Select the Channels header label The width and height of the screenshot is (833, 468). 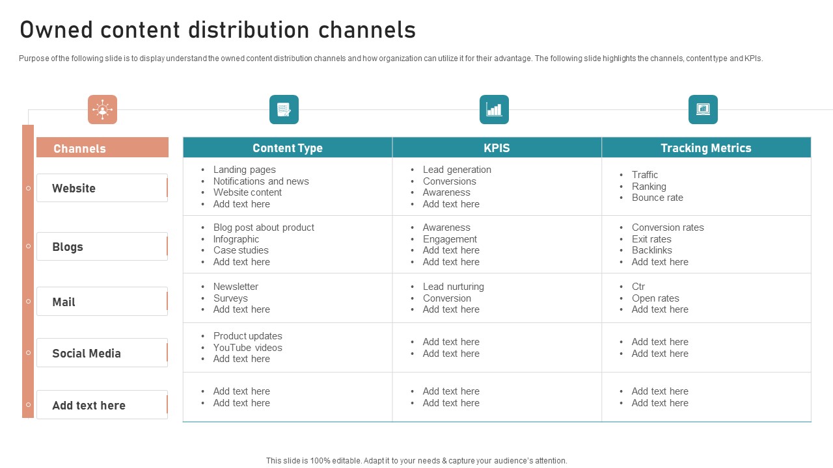(102, 148)
